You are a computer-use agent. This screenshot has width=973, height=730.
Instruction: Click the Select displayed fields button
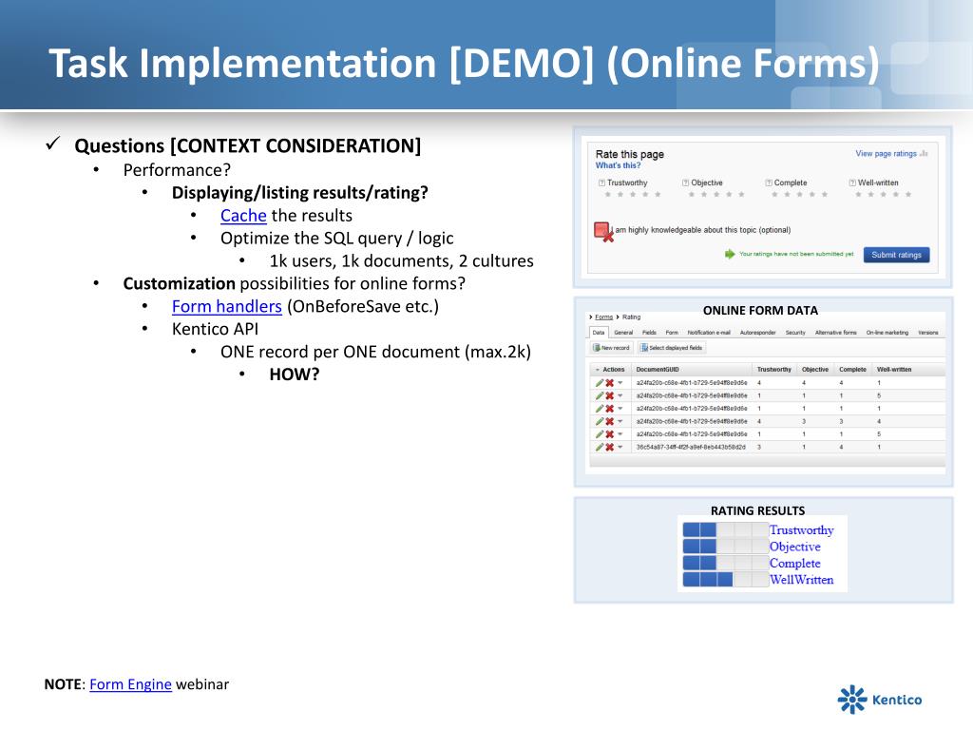click(672, 348)
